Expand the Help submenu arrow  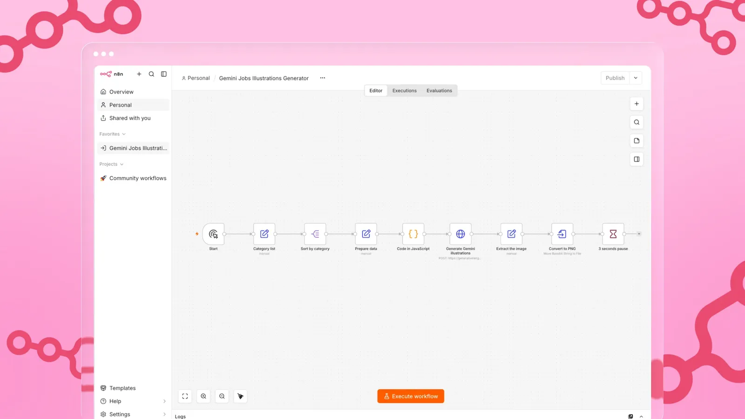(164, 401)
